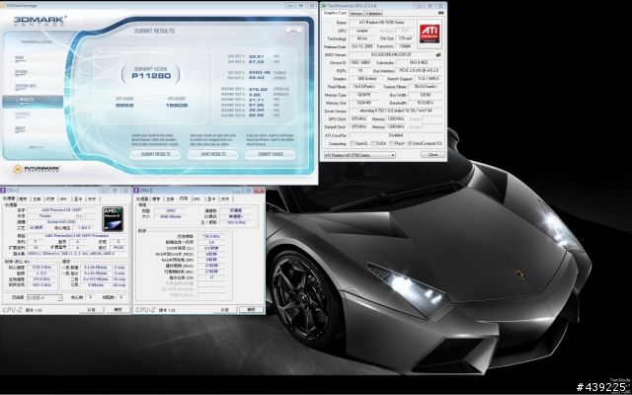Image resolution: width=632 pixels, height=395 pixels.
Task: Open the 内存 tab in CPU-Z processor window
Action: point(50,199)
